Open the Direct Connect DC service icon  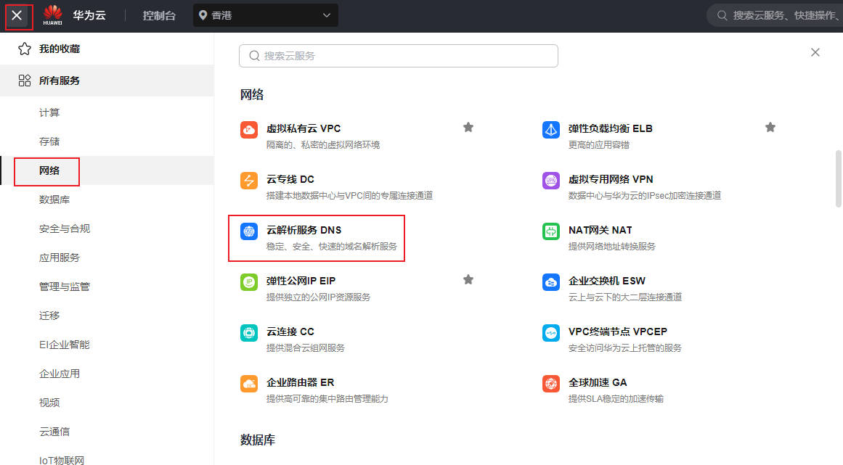[249, 181]
